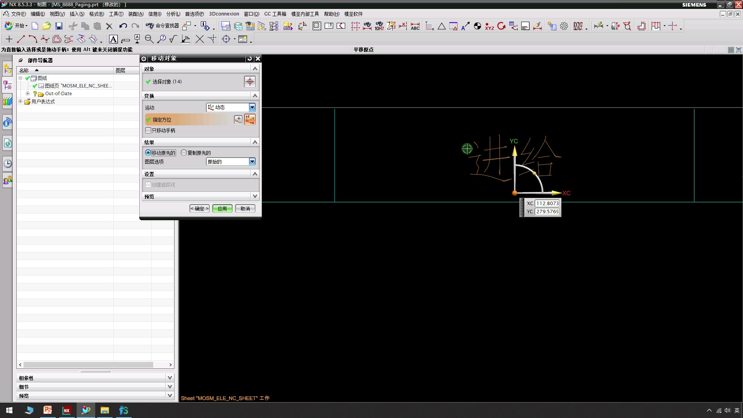Click the XYZ coordinate note icon
The height and width of the screenshot is (418, 743).
(x=490, y=26)
